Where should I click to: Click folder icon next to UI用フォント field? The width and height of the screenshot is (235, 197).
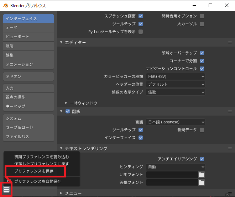[202, 175]
